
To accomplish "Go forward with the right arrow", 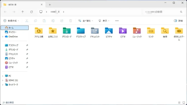I will click(14, 12).
